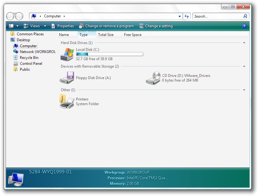Open the address bar history dropdown

(180, 16)
